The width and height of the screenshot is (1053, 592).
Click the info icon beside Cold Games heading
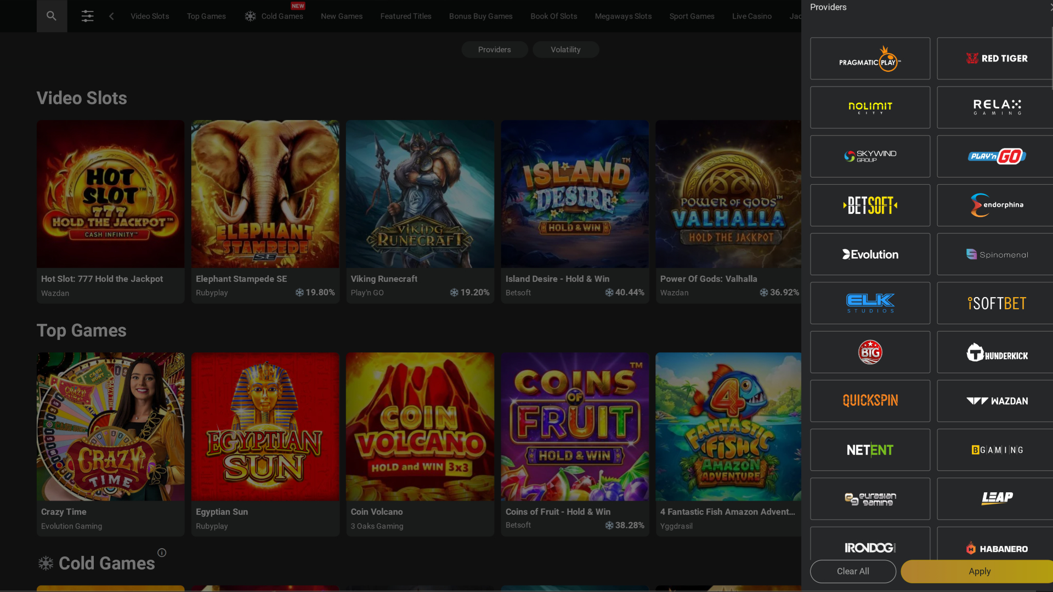pos(162,553)
